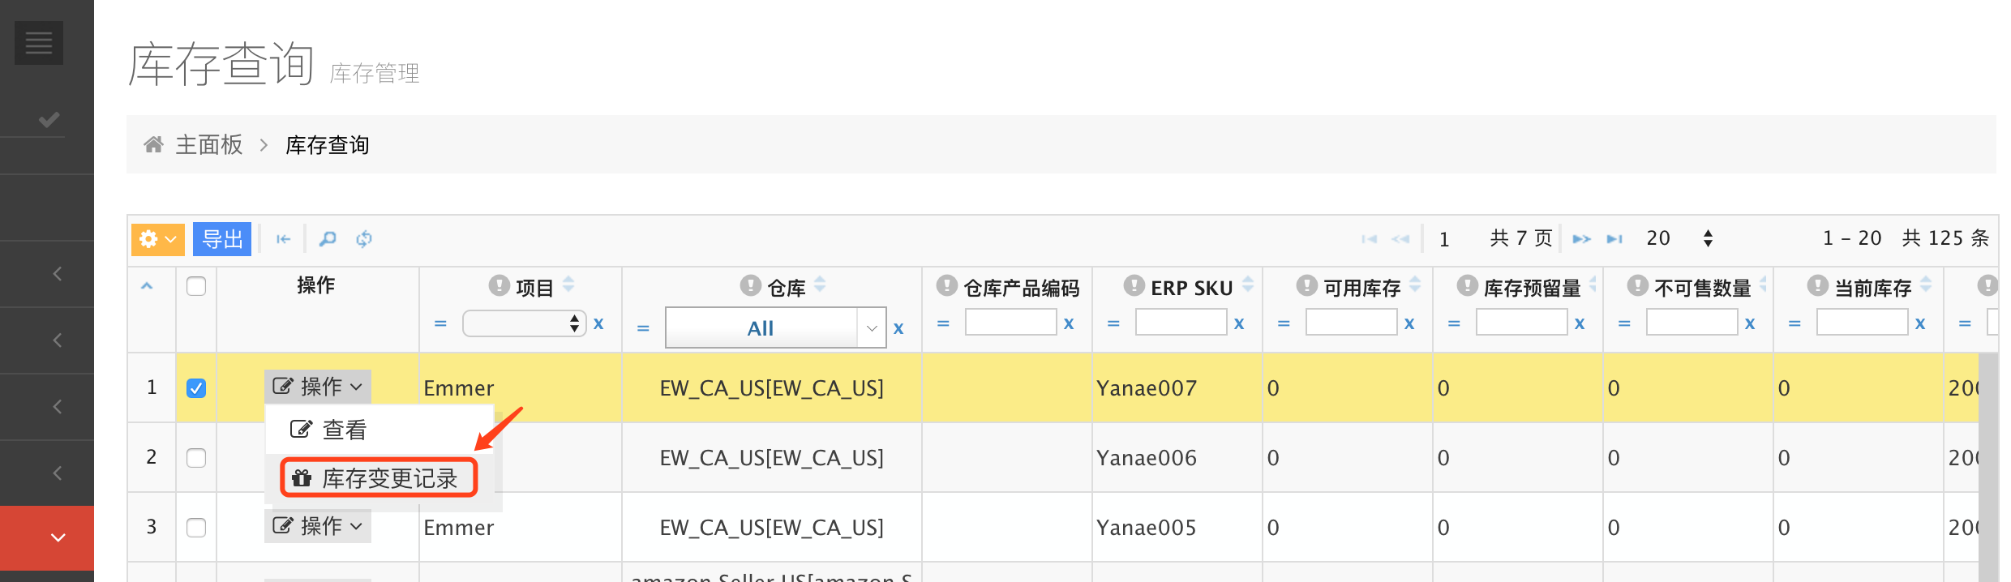Clear the 库存预留量 filter x

1580,323
